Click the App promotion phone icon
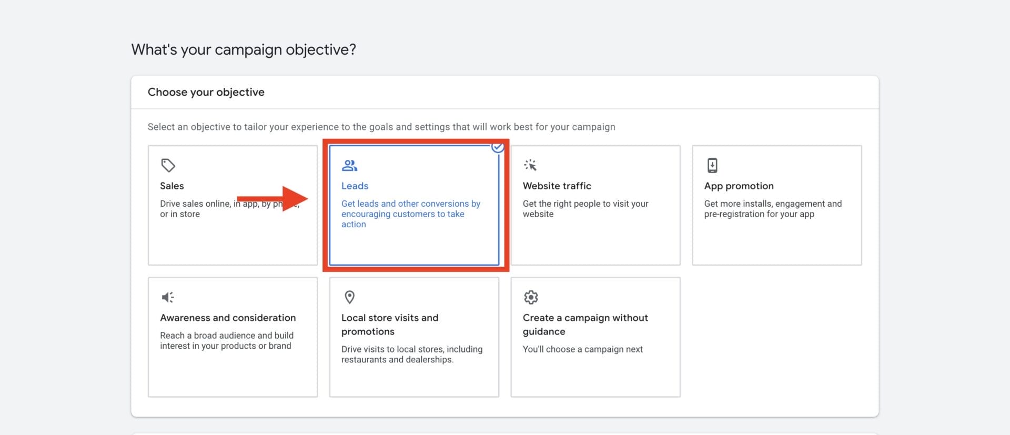This screenshot has width=1010, height=435. [712, 165]
